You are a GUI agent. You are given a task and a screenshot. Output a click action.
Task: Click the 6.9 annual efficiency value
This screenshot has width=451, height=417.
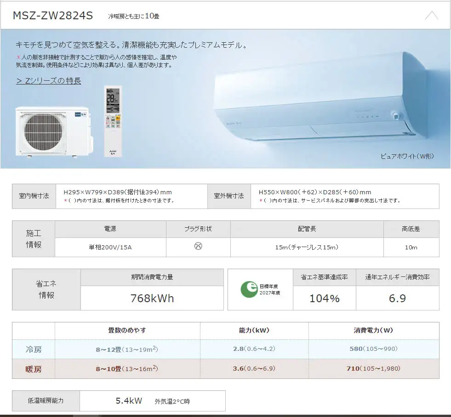click(x=398, y=299)
